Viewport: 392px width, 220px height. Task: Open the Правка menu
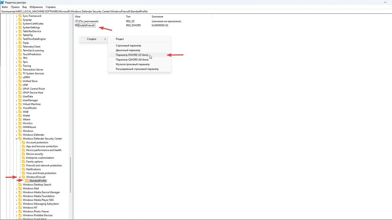coord(15,7)
